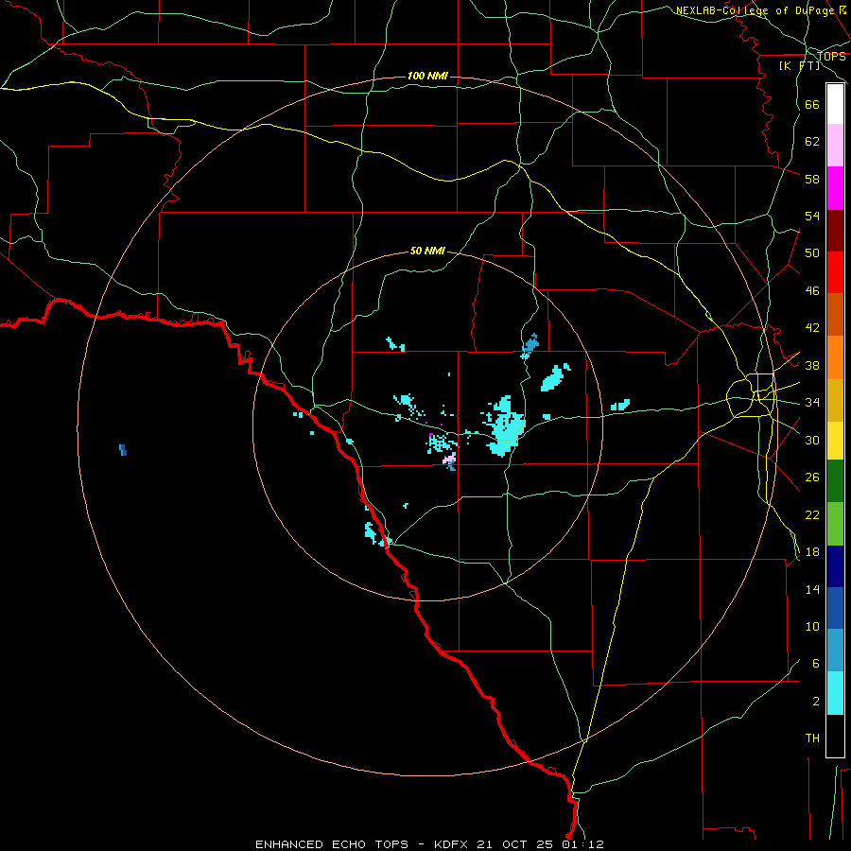Click the yellow 30-34 kft legend swatch
Image resolution: width=851 pixels, height=851 pixels.
[835, 441]
